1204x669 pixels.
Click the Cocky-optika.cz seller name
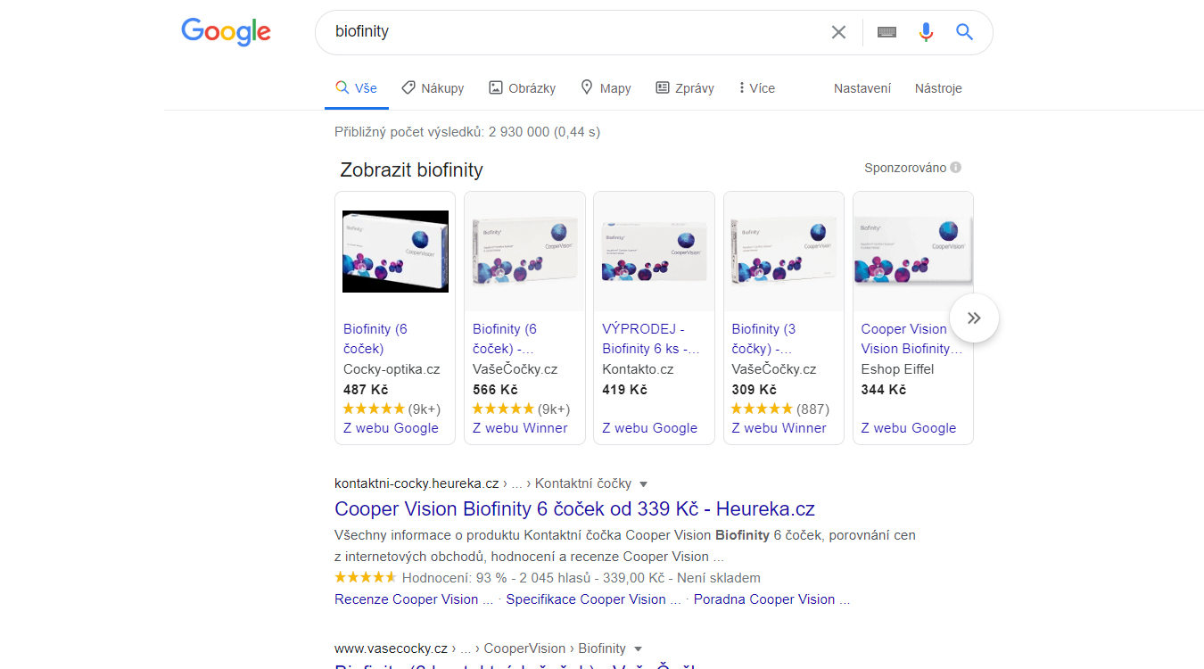[x=392, y=369]
